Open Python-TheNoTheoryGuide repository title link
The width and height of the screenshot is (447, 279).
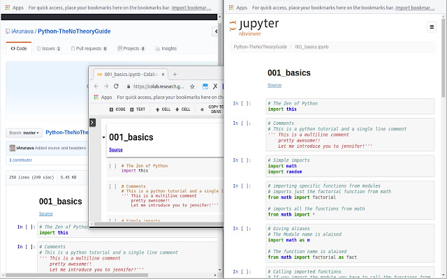[x=74, y=31]
